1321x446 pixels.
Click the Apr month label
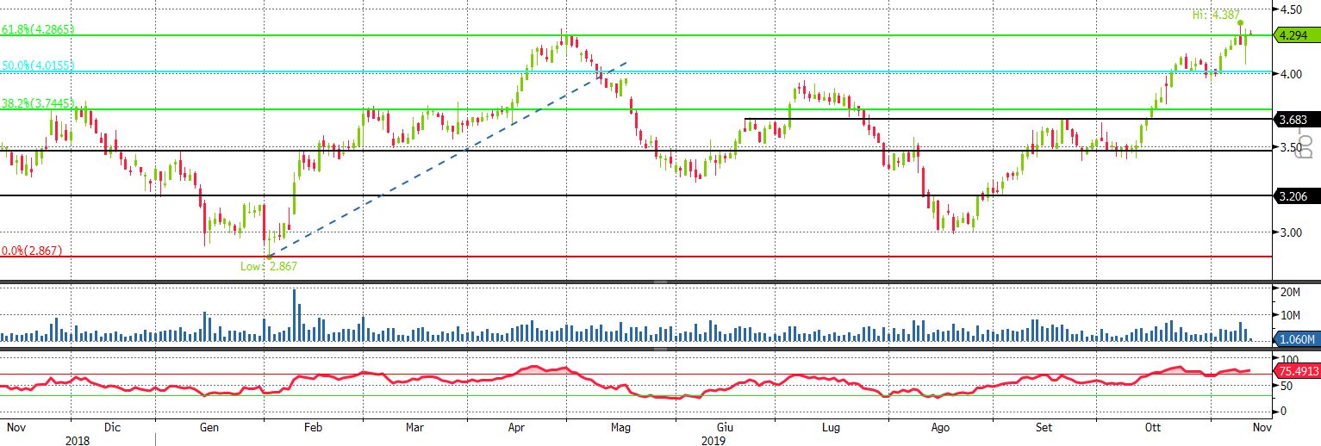[x=517, y=426]
